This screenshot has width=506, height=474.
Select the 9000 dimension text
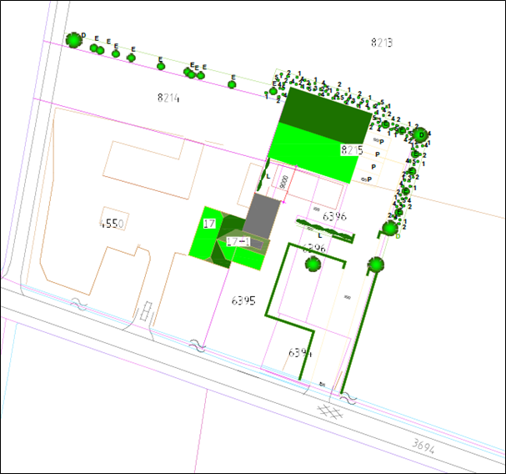click(x=284, y=183)
